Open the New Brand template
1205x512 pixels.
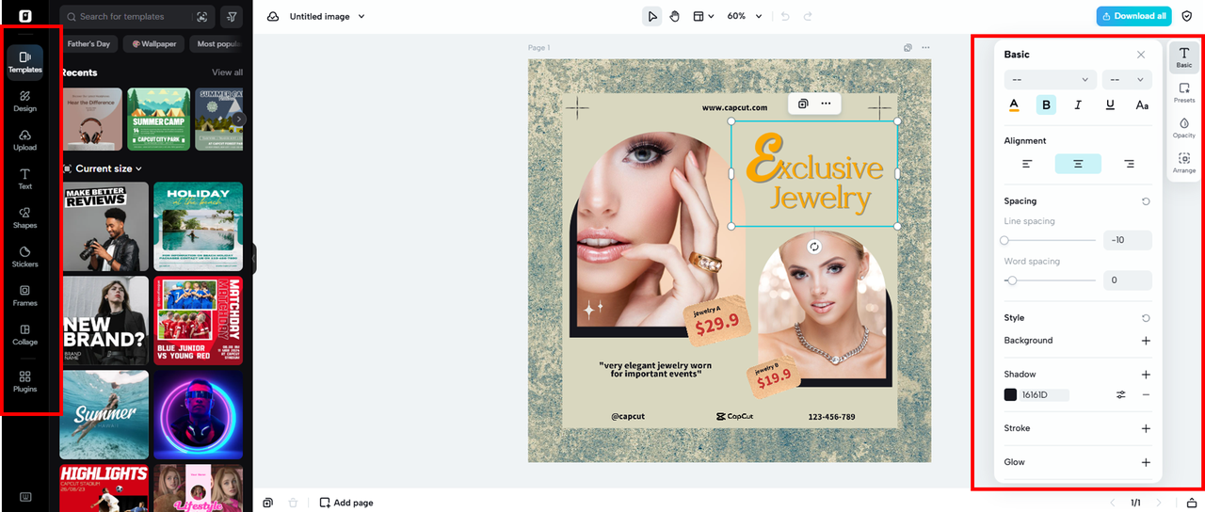(104, 320)
